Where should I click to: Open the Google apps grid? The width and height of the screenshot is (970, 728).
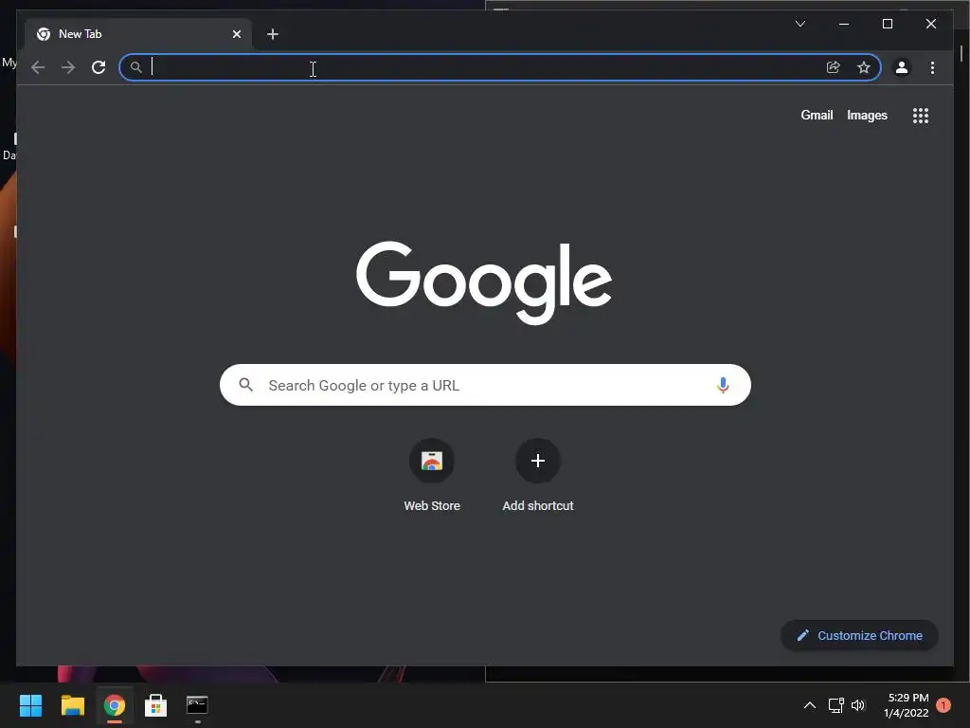coord(921,116)
